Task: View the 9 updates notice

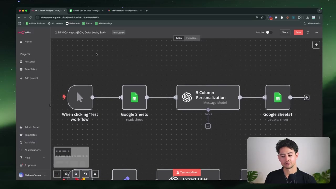Action: click(28, 165)
